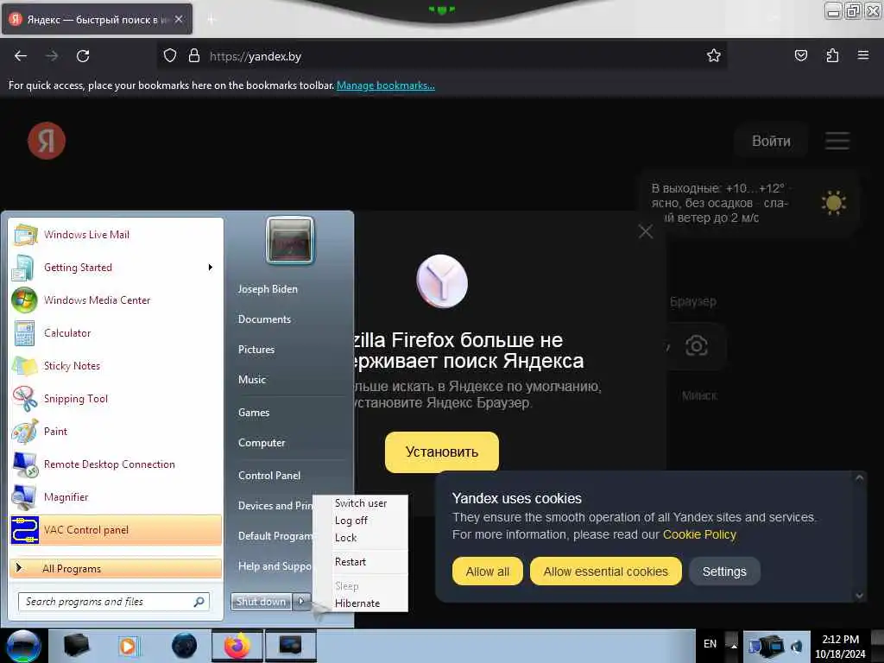Open cookie Settings button
This screenshot has height=663, width=884.
pos(724,571)
